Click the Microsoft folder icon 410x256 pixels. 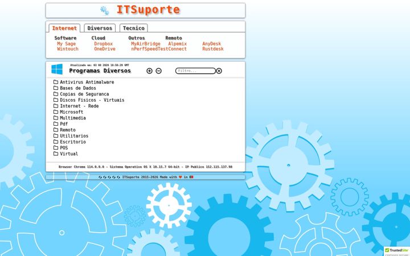point(56,112)
